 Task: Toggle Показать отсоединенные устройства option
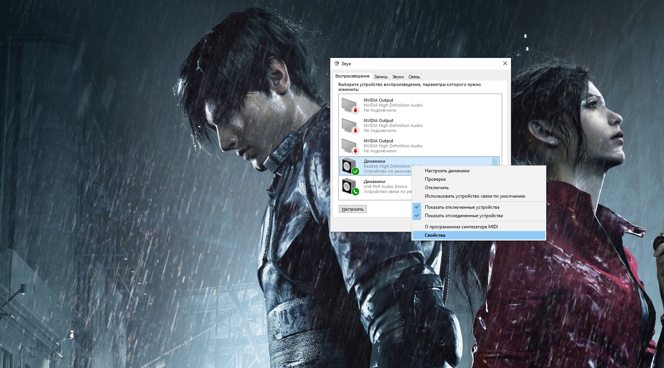click(x=479, y=216)
